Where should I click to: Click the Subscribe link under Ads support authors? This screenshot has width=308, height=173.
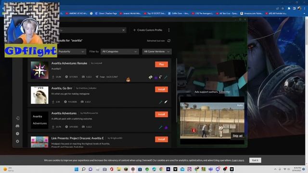point(224,92)
